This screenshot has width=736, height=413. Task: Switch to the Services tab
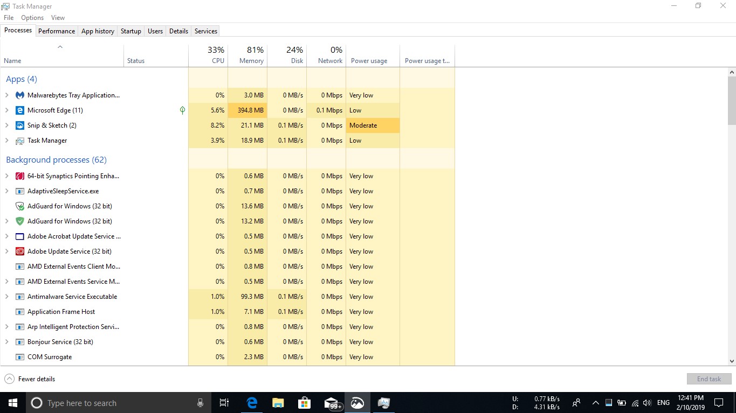coord(206,31)
